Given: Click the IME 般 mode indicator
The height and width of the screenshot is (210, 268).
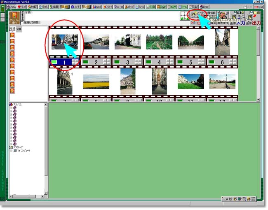Looking at the screenshot, I should [x=230, y=199].
